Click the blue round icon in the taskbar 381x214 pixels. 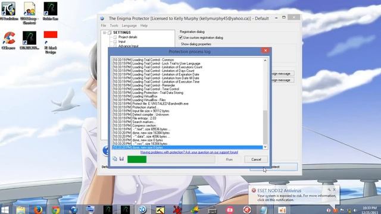coord(143,210)
